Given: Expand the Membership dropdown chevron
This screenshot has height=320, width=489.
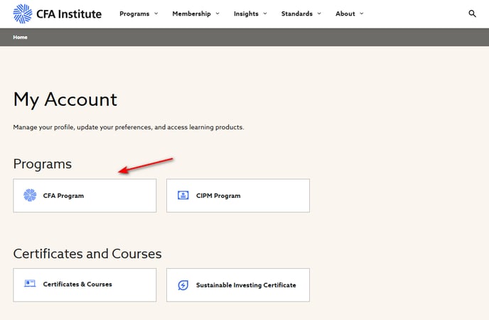Looking at the screenshot, I should (217, 13).
